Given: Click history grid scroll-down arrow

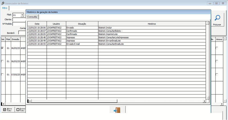Looking at the screenshot, I should pyautogui.click(x=207, y=98).
